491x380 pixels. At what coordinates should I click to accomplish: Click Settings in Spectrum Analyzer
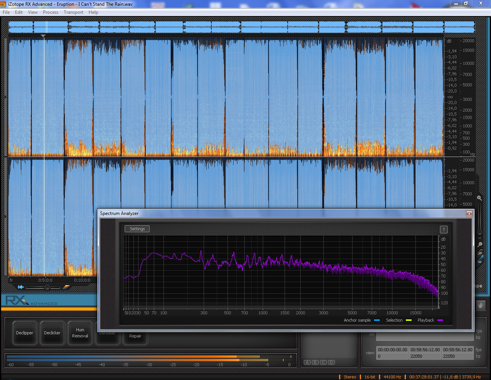[x=137, y=229]
